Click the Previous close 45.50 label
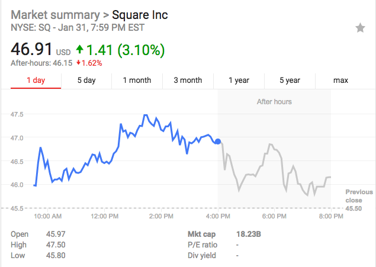The height and width of the screenshot is (267, 376). click(359, 200)
